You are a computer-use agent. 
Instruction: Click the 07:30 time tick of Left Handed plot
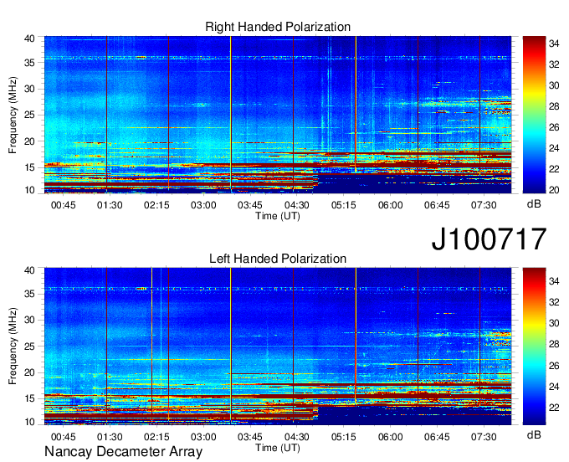(x=484, y=437)
